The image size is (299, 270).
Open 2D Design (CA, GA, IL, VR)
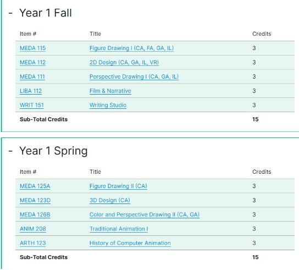click(124, 62)
